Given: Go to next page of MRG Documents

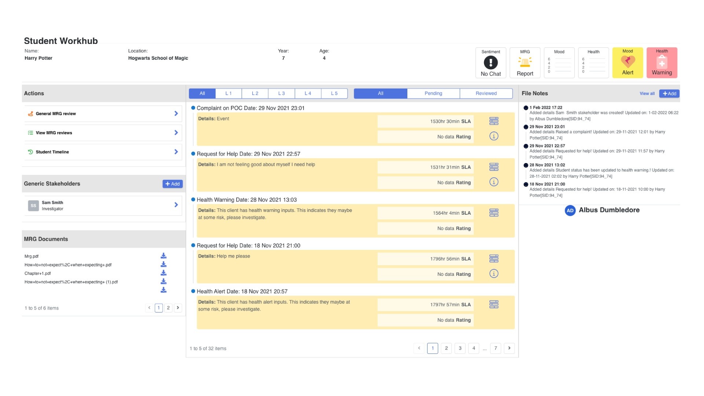Looking at the screenshot, I should 178,308.
